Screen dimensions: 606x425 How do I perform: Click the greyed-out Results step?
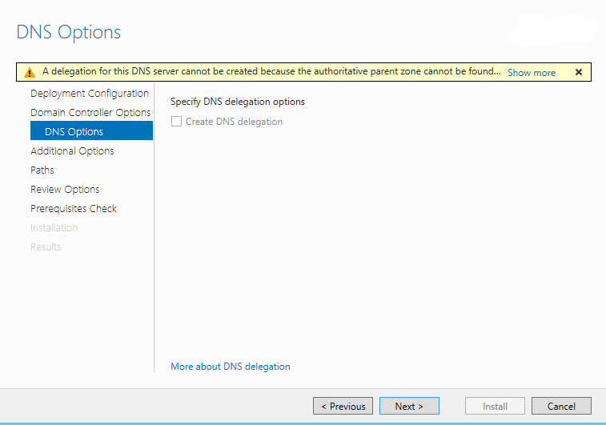tap(46, 247)
